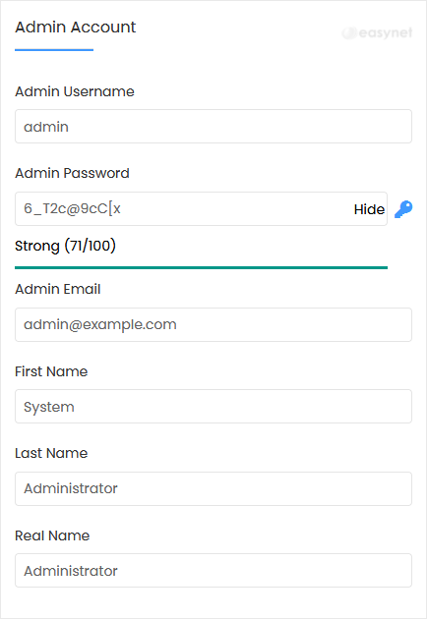Click the Strong (71/100) strength text

click(x=65, y=246)
